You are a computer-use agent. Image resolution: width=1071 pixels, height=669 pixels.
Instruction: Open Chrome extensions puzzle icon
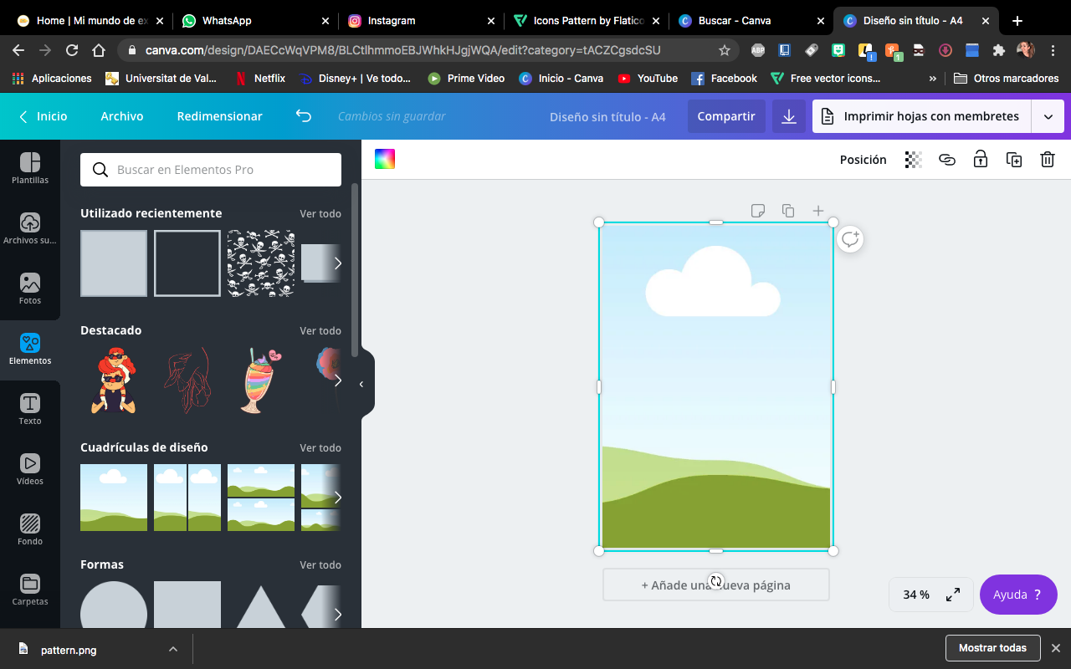pos(998,50)
